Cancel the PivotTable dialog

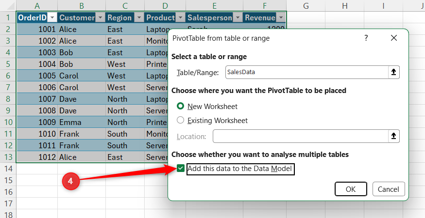coord(389,189)
